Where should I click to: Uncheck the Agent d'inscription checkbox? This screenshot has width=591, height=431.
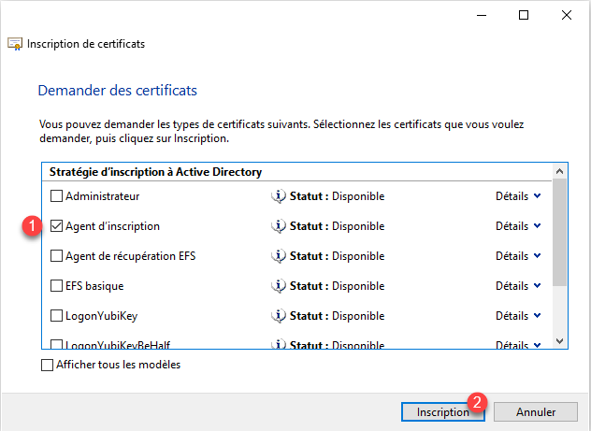click(x=56, y=226)
